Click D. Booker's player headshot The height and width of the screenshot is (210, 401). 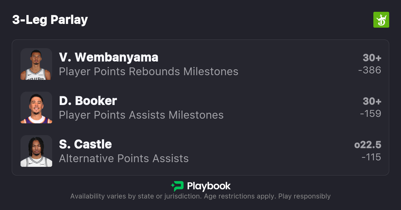(x=36, y=107)
